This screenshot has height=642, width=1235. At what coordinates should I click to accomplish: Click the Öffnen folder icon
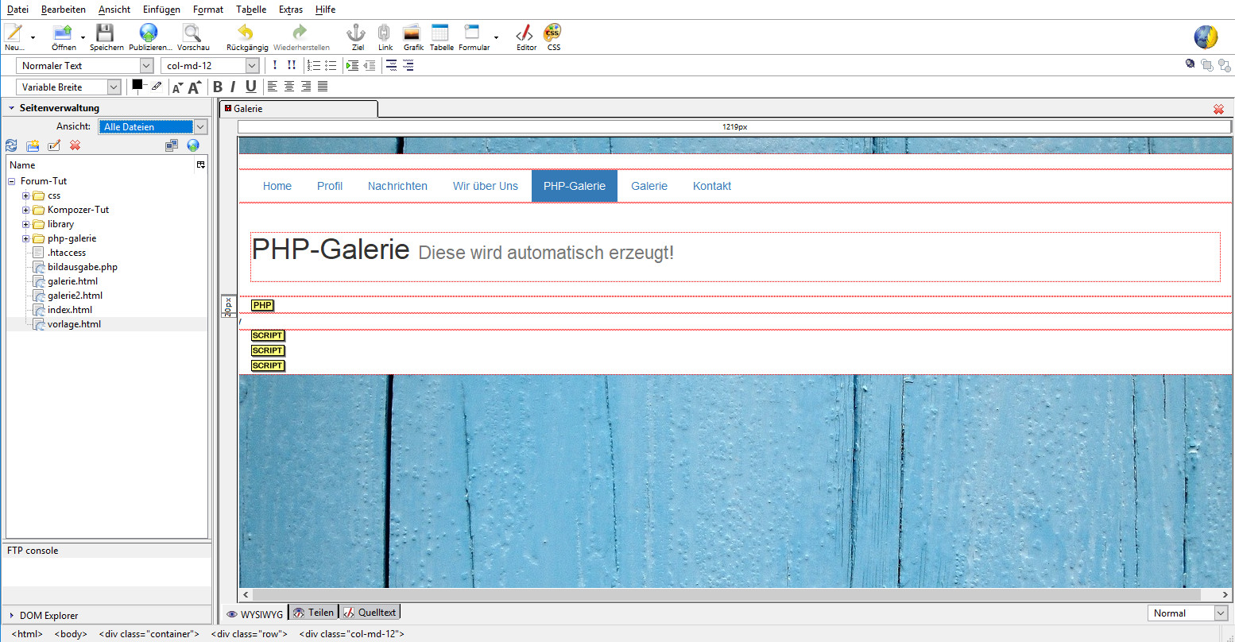63,33
